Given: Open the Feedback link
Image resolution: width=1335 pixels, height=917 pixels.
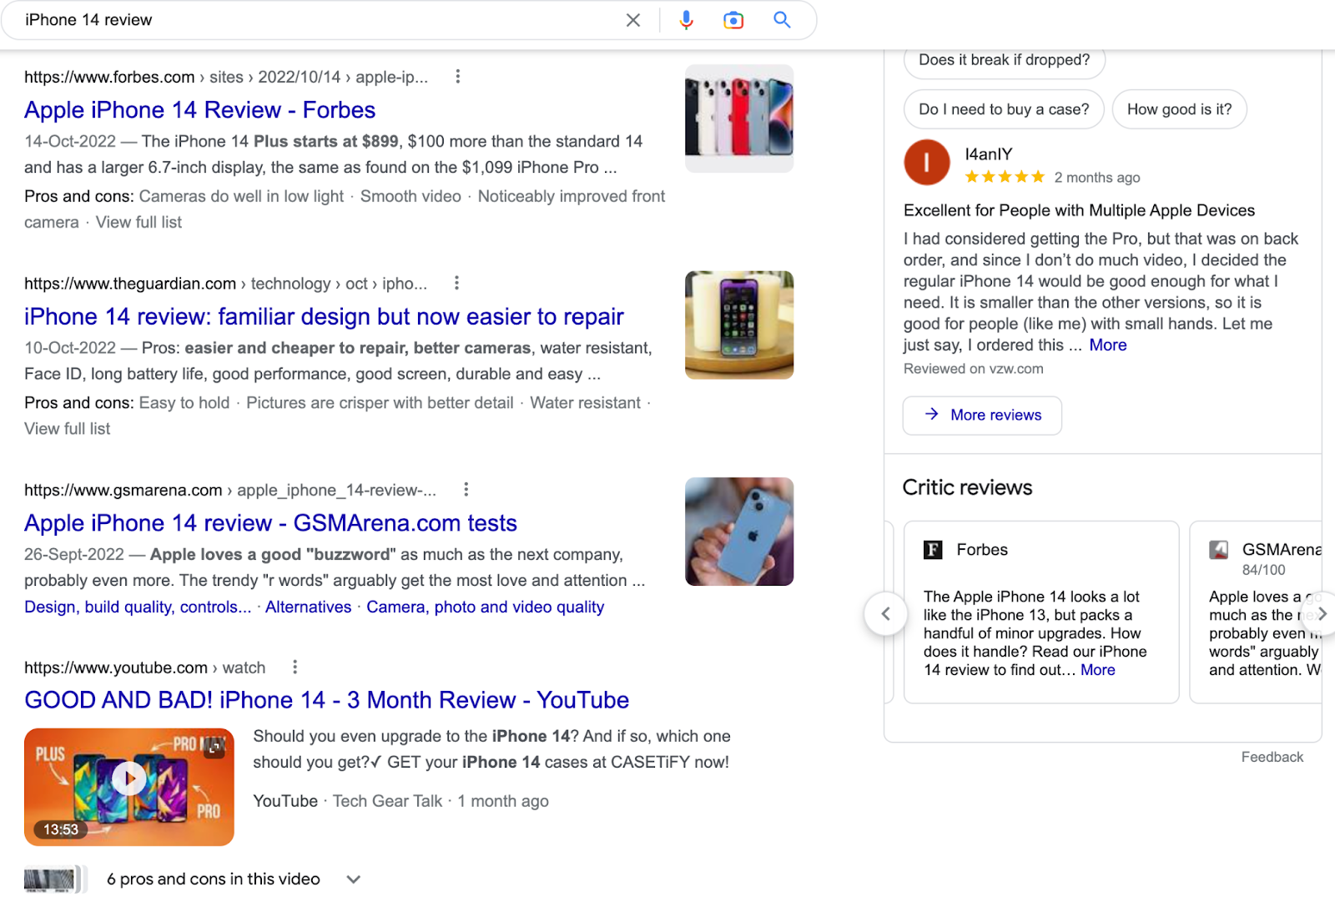Looking at the screenshot, I should click(x=1272, y=757).
